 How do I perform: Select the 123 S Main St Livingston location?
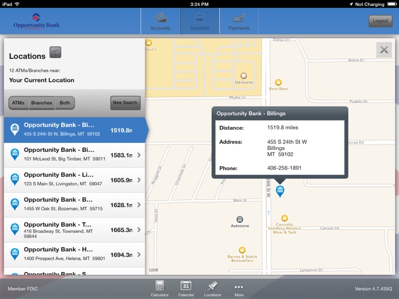tap(74, 180)
